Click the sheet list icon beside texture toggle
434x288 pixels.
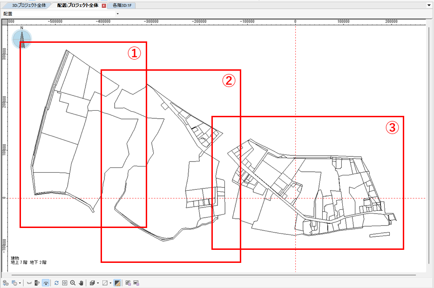pyautogui.click(x=128, y=283)
